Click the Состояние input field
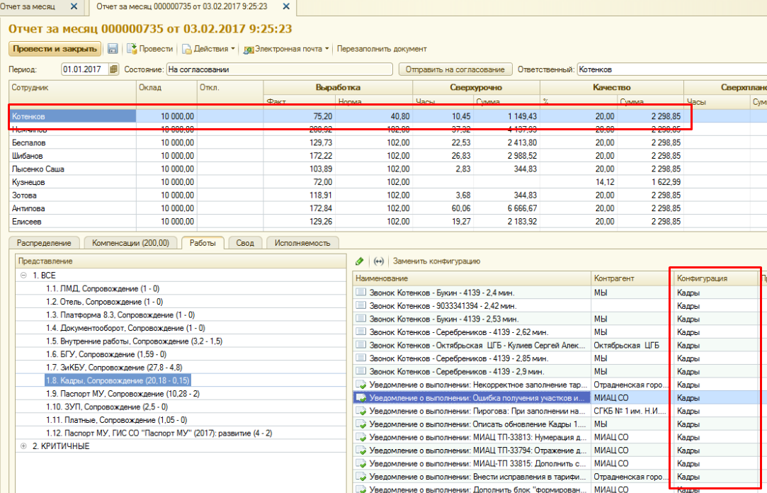 278,69
